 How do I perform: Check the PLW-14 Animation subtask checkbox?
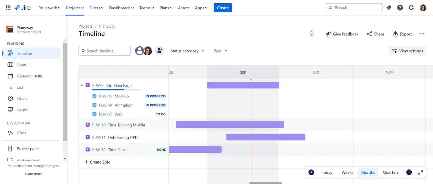coord(94,105)
